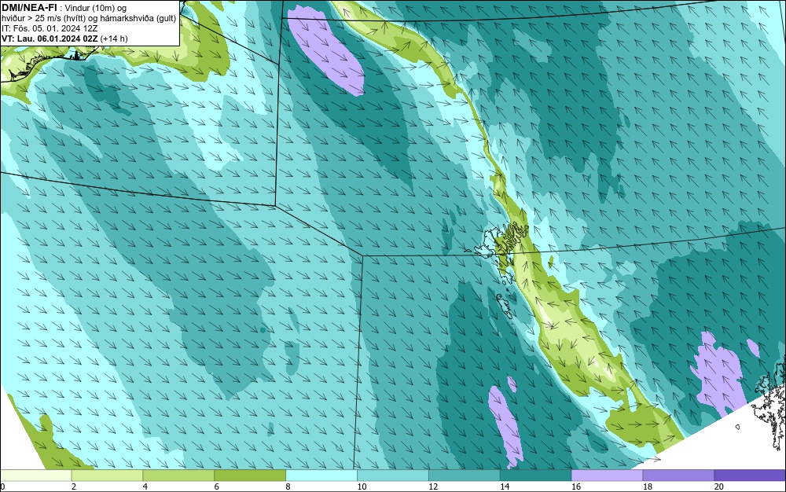786x492 pixels.
Task: Click the legend tick label '14'
Action: coord(505,486)
